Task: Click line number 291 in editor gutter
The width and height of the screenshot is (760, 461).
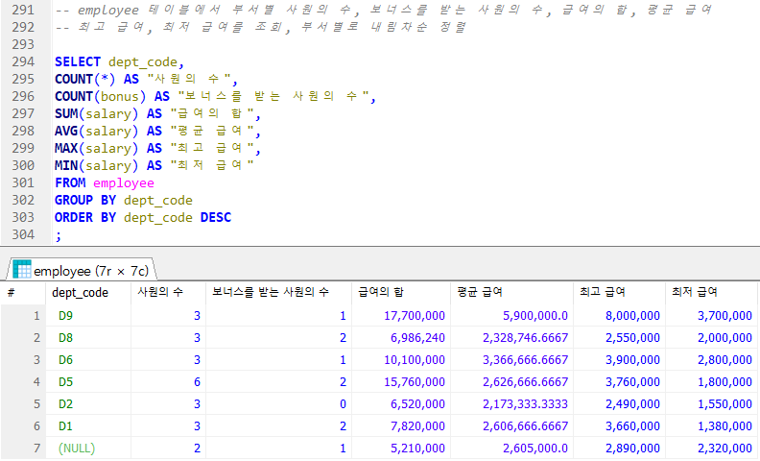Action: pos(23,10)
